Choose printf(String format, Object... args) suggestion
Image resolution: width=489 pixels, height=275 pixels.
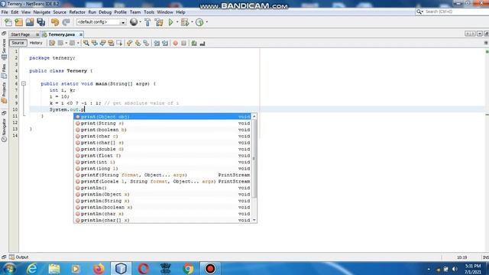tap(163, 175)
